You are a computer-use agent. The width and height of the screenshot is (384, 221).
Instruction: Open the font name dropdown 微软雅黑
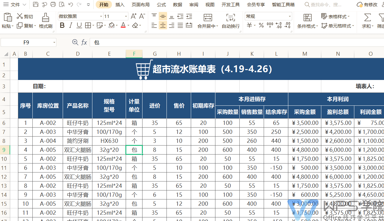(x=101, y=16)
